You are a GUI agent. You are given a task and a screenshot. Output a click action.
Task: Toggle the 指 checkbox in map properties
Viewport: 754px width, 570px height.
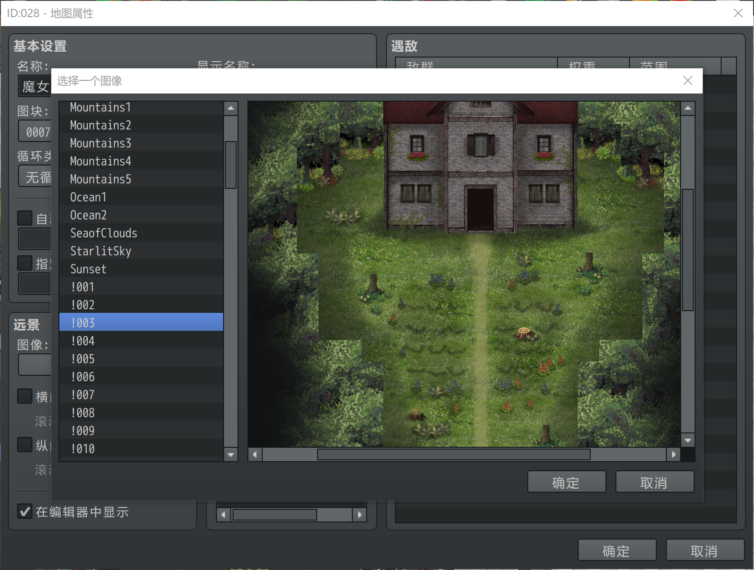(x=25, y=263)
